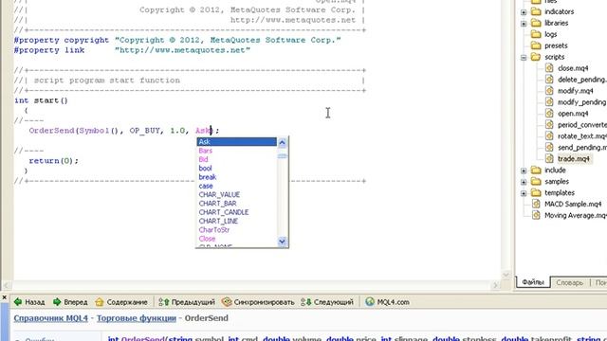
Task: Go to Next (Следующий) help topic
Action: (x=327, y=302)
